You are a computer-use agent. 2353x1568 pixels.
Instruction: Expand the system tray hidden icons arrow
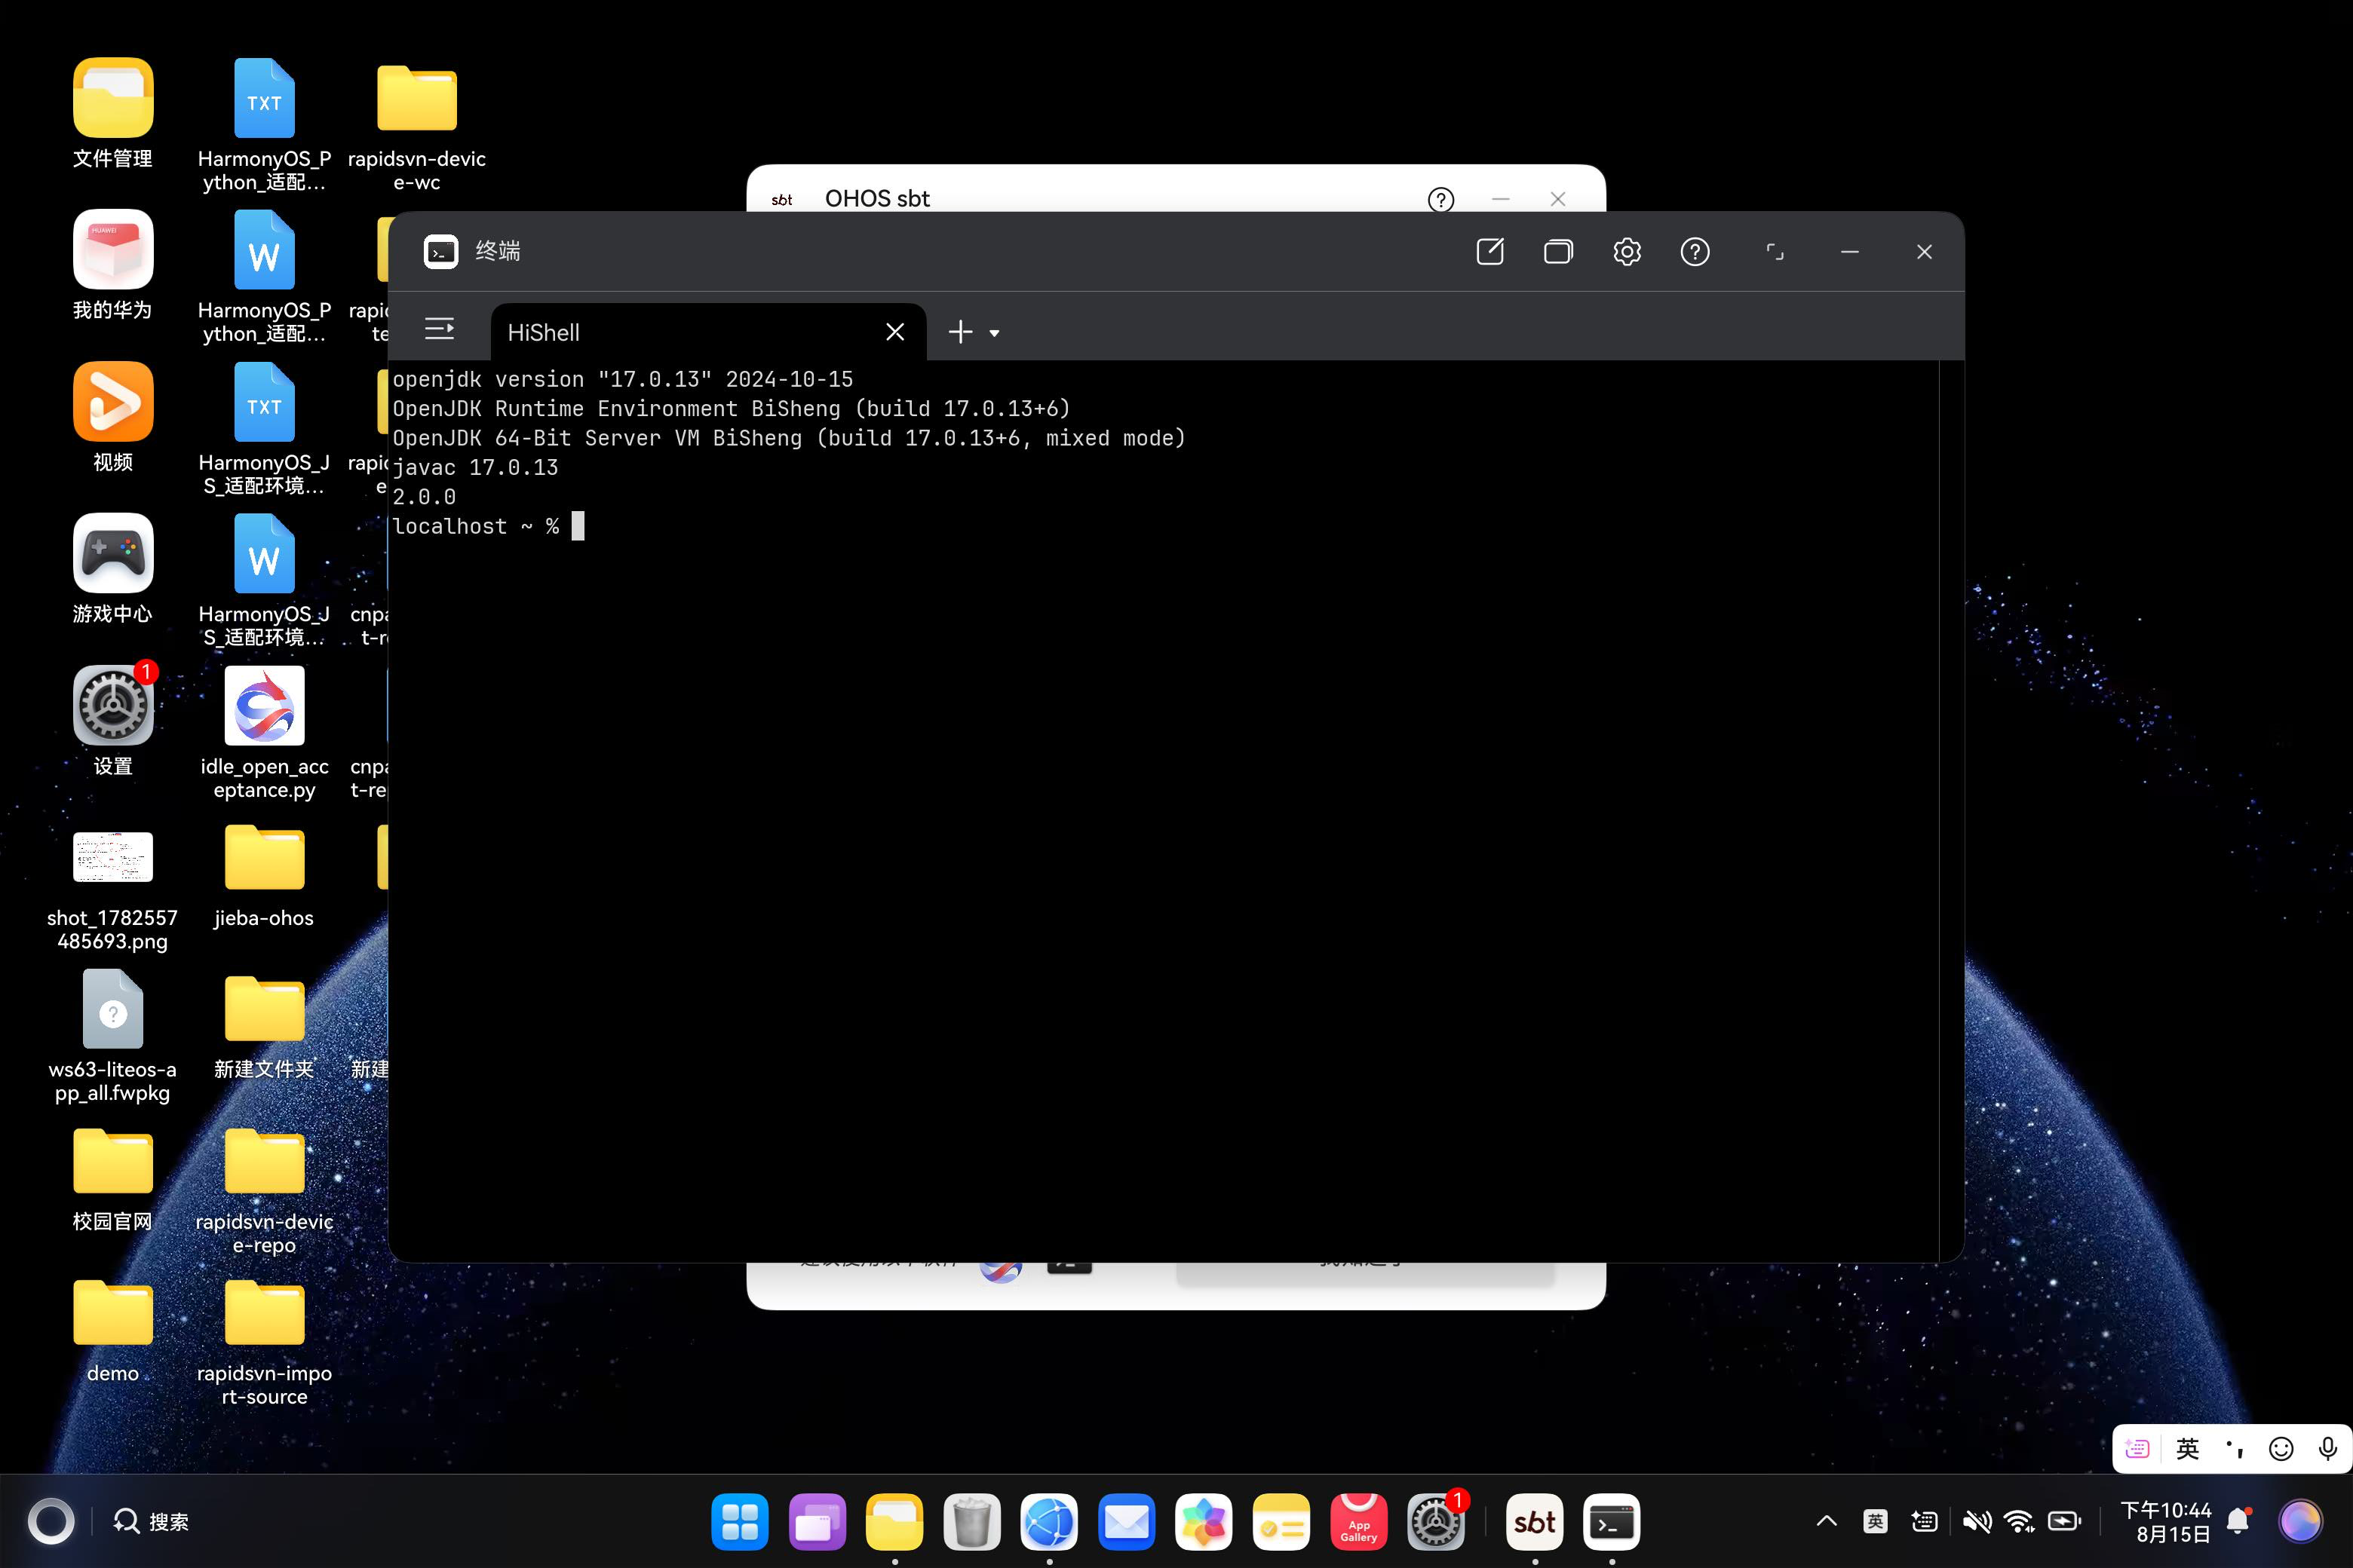tap(1827, 1521)
